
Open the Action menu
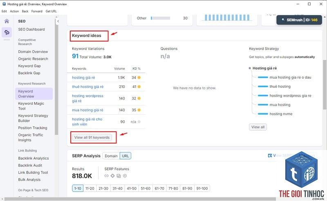14,11
